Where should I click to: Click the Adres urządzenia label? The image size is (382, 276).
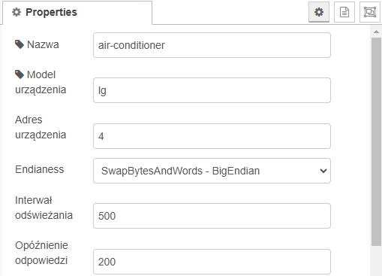point(41,127)
